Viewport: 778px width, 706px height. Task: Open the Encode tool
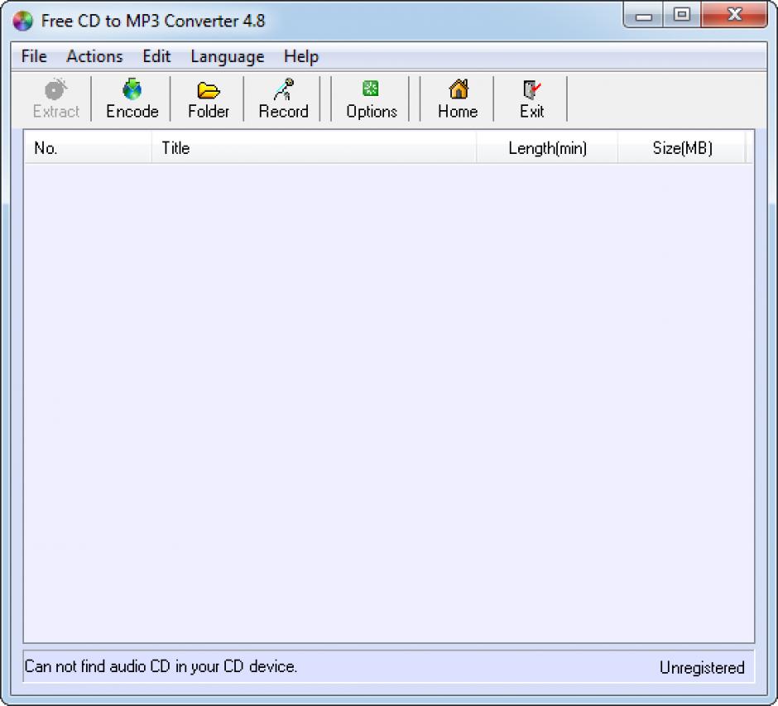coord(132,98)
